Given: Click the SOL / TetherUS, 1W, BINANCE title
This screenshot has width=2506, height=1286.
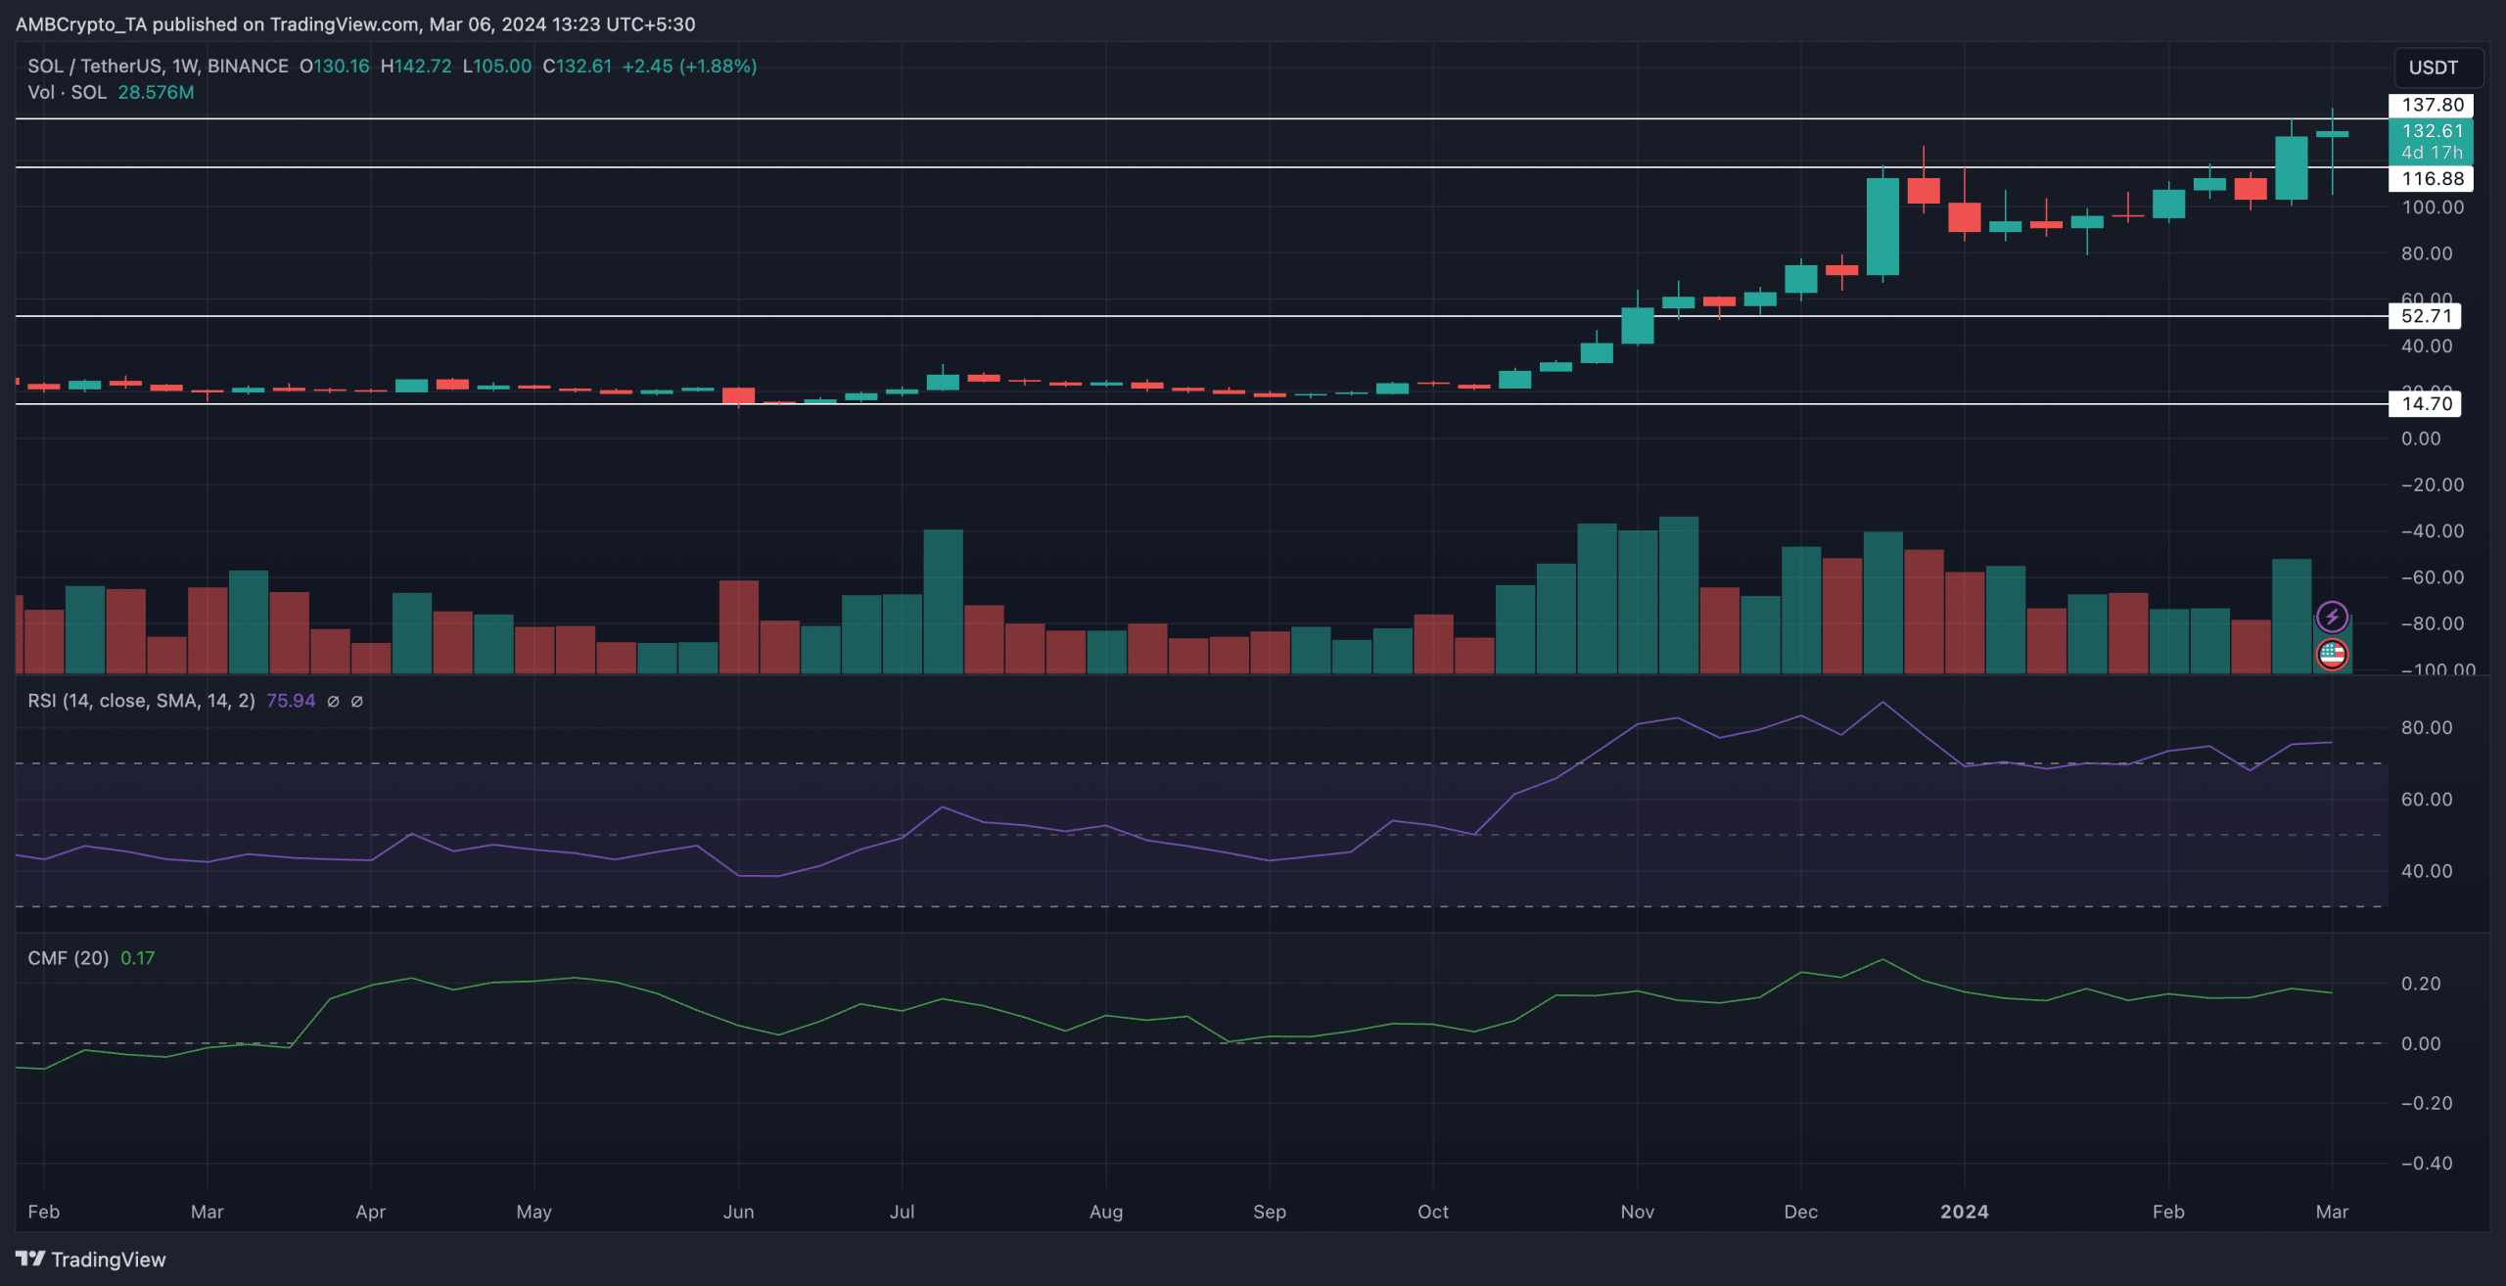Looking at the screenshot, I should click(x=158, y=66).
